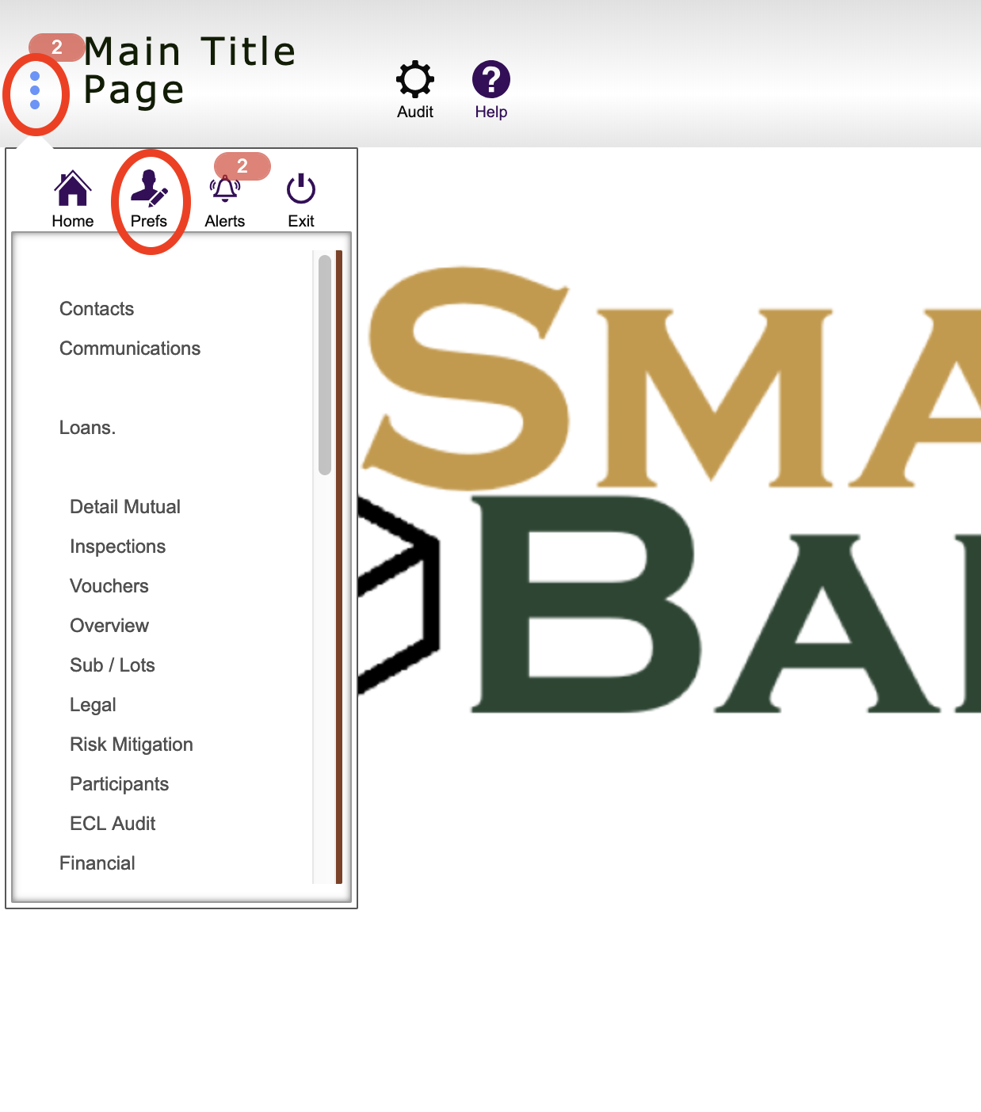Click the Main Title Page heading

pyautogui.click(x=190, y=70)
